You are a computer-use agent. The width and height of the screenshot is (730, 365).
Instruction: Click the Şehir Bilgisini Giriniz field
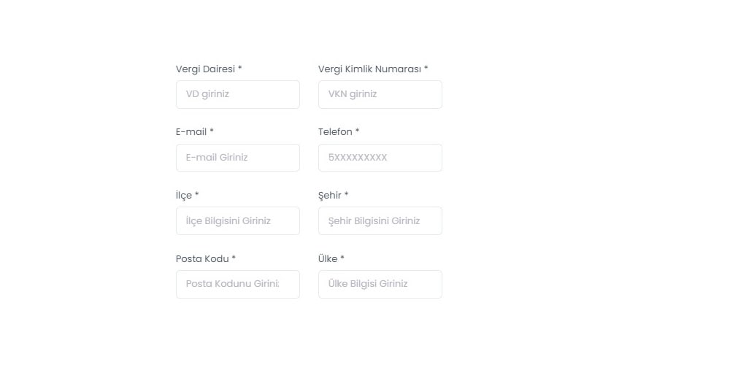click(x=380, y=220)
